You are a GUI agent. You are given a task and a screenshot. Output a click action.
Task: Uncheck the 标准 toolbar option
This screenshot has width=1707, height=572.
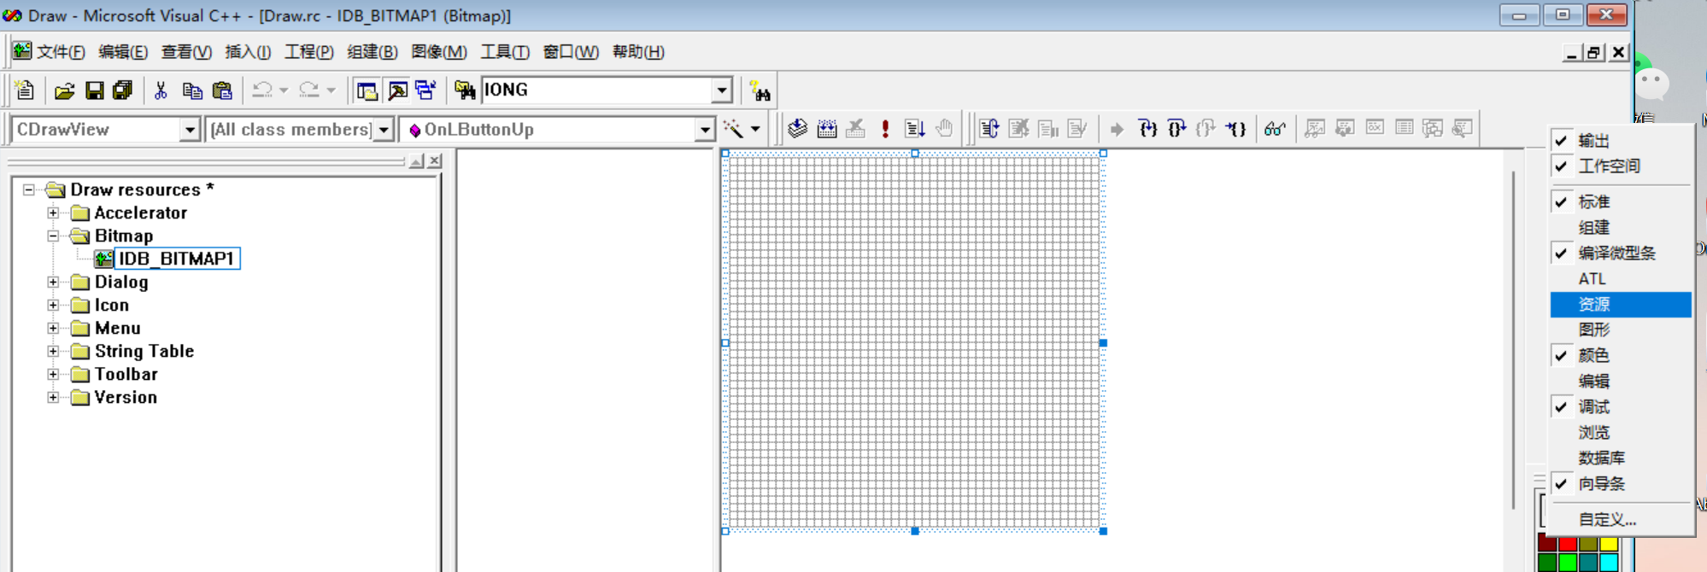pos(1621,202)
